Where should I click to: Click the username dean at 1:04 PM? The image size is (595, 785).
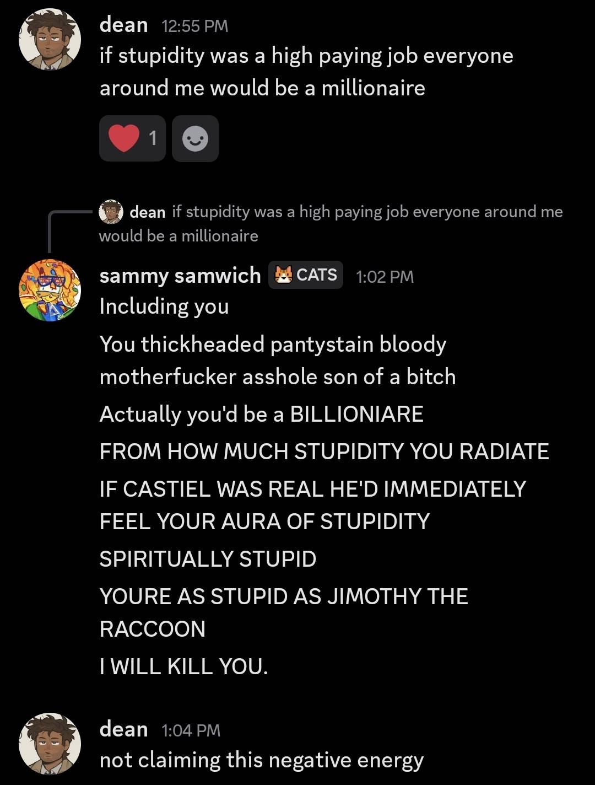[123, 729]
